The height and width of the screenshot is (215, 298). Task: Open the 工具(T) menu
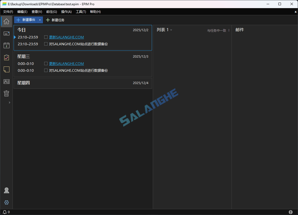[81, 12]
